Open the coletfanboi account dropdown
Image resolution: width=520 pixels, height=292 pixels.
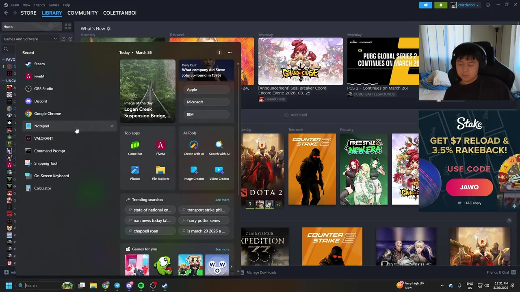click(465, 5)
